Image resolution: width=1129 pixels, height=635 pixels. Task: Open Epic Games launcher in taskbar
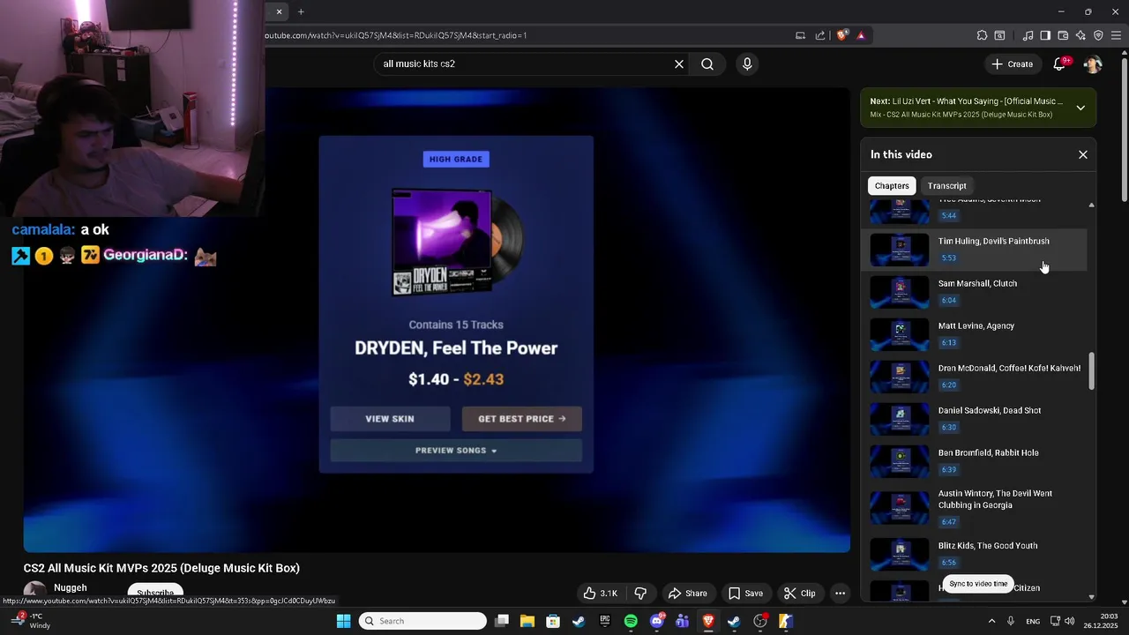point(605,621)
